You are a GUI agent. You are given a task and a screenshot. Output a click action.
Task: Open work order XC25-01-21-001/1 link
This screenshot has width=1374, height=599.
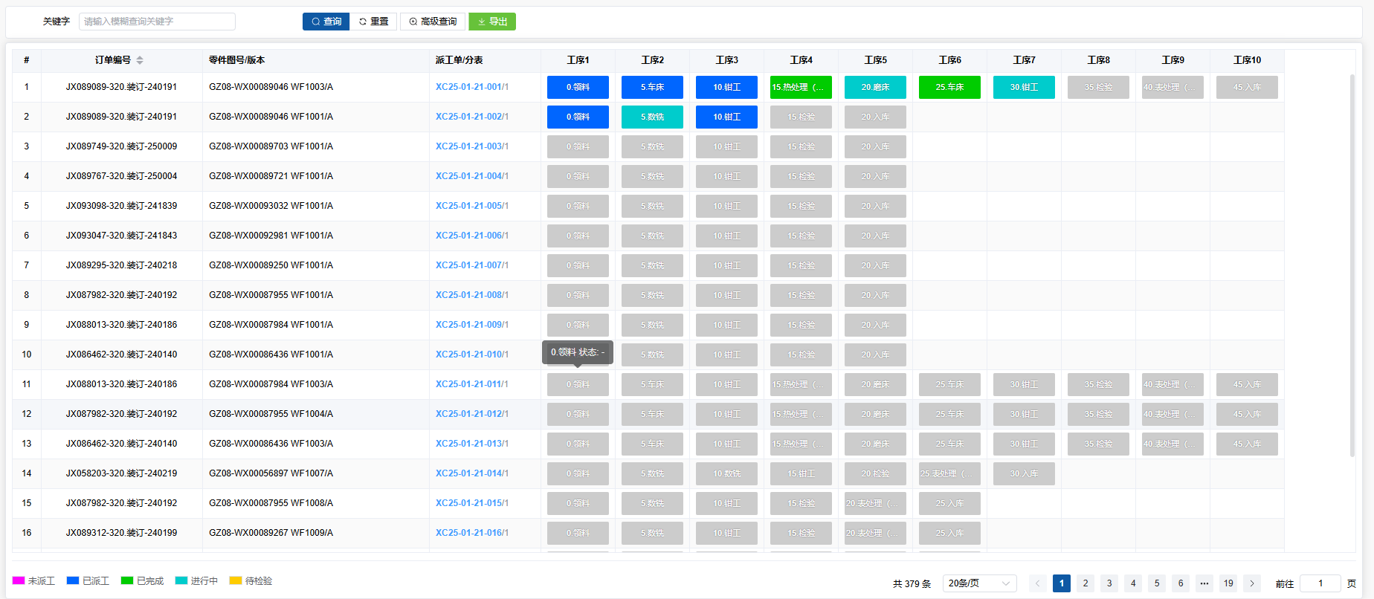pyautogui.click(x=472, y=87)
